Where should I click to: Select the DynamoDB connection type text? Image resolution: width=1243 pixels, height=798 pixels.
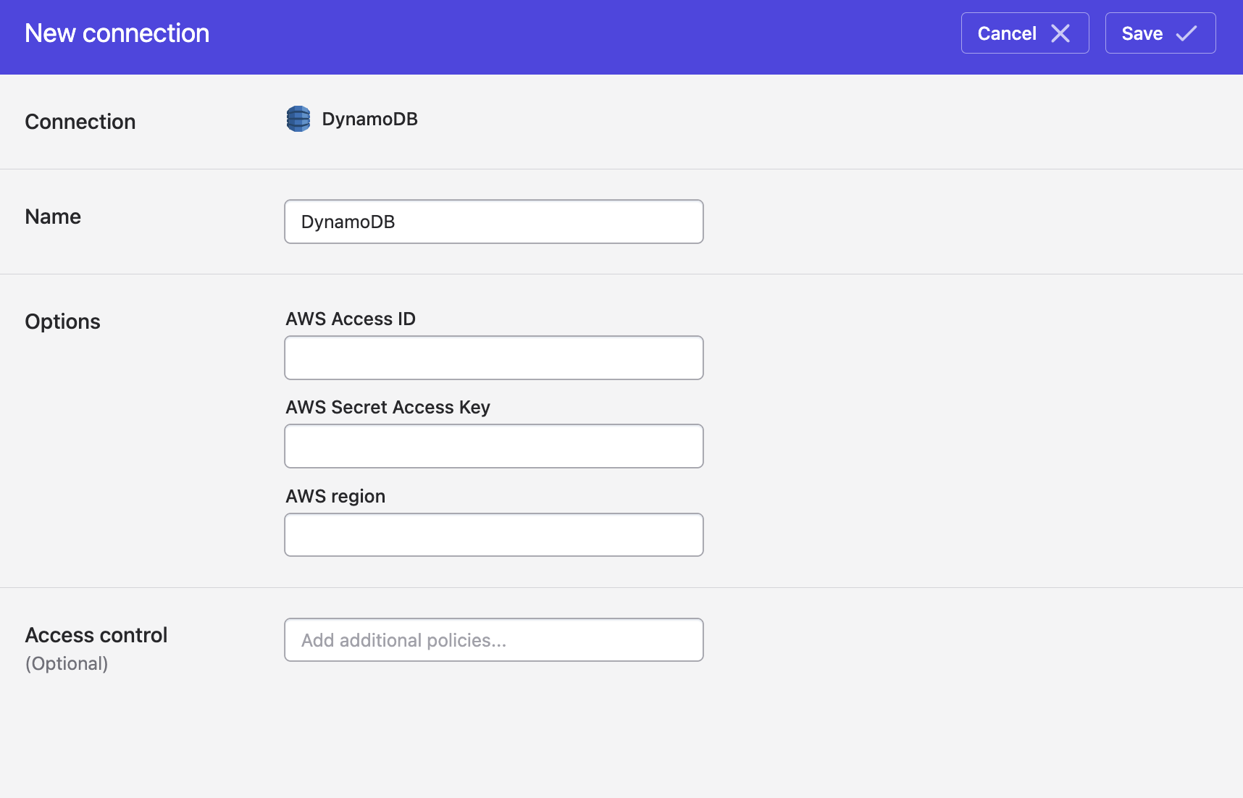pos(370,119)
